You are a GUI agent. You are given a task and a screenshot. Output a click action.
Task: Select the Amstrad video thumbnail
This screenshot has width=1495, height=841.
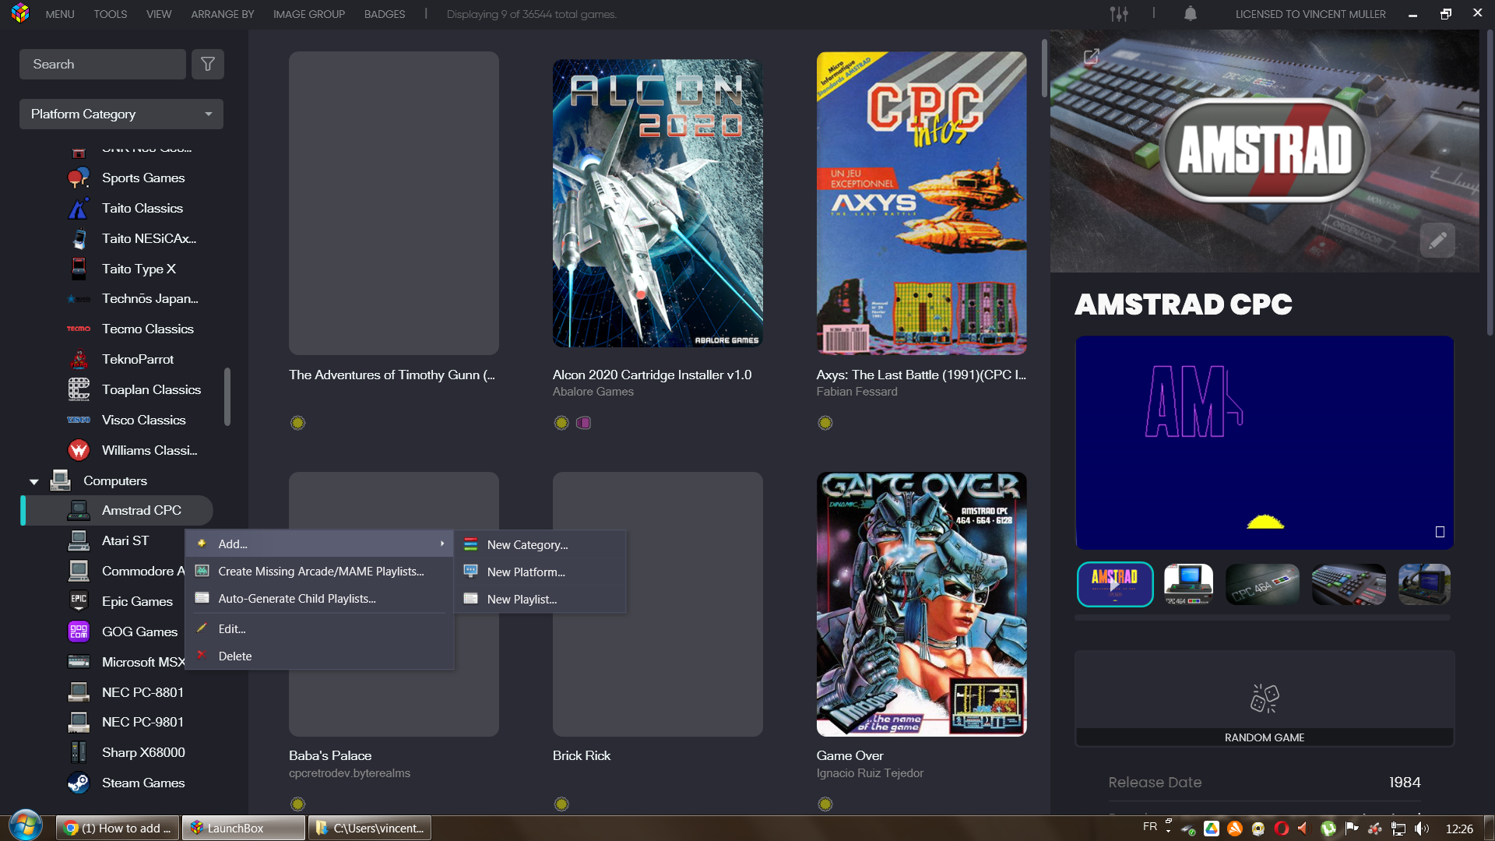tap(1115, 585)
